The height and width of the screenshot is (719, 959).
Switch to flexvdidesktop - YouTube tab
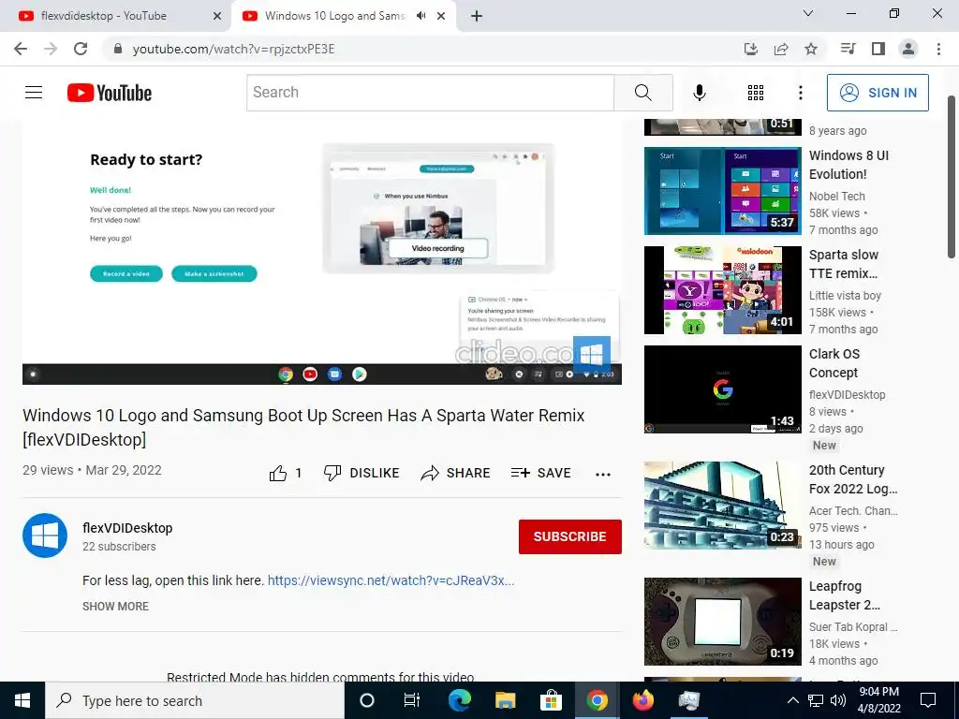[117, 16]
